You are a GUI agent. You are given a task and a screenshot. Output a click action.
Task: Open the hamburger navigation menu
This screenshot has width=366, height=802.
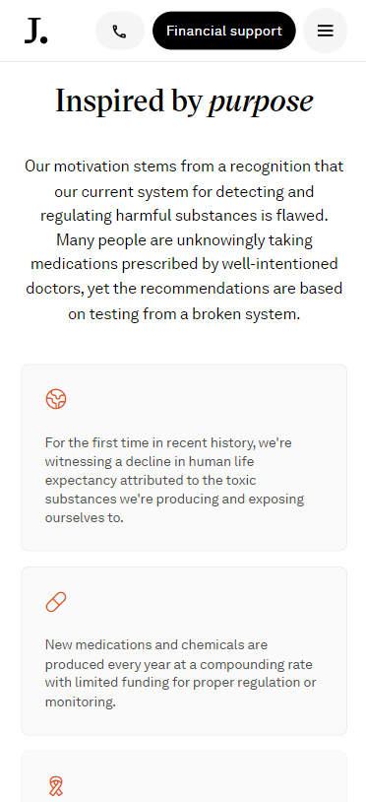(325, 31)
